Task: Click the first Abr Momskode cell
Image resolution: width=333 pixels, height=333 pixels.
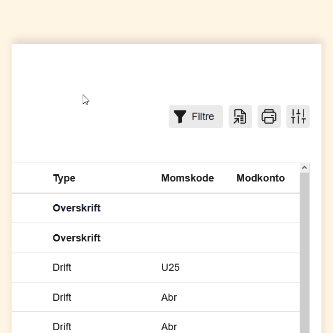Action: [169, 297]
